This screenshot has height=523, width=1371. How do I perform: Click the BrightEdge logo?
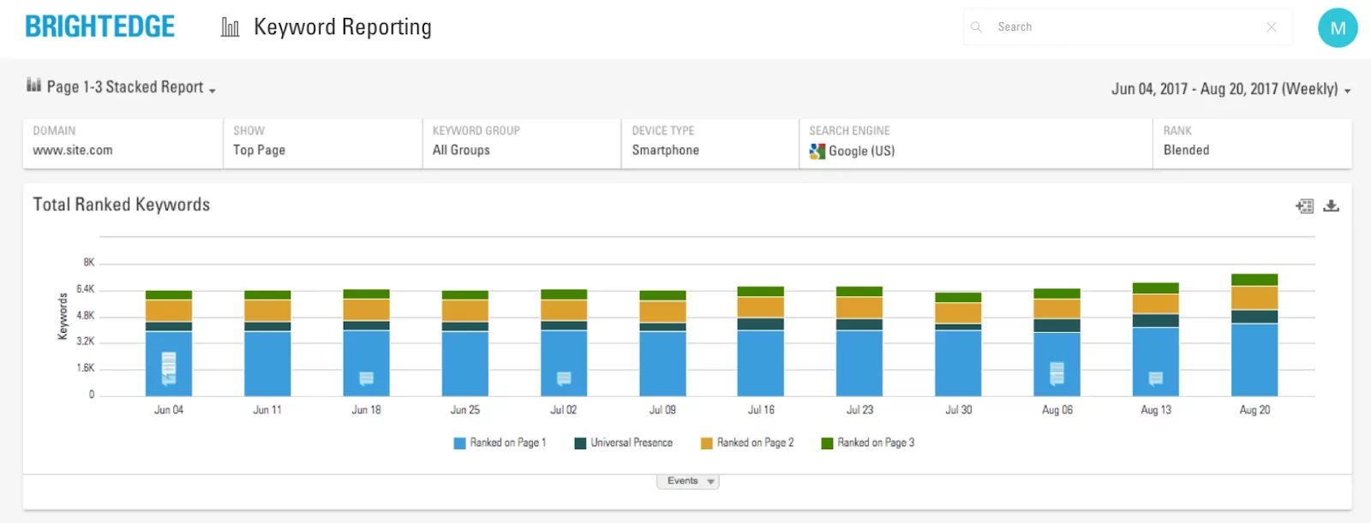coord(99,27)
